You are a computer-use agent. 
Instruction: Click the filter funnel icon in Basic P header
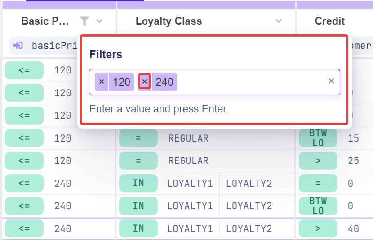pyautogui.click(x=84, y=21)
